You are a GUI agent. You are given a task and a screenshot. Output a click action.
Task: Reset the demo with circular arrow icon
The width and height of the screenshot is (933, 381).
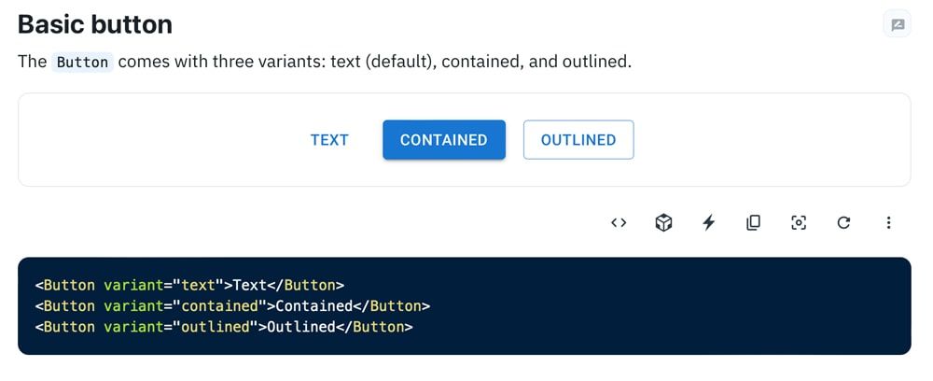[x=843, y=222]
